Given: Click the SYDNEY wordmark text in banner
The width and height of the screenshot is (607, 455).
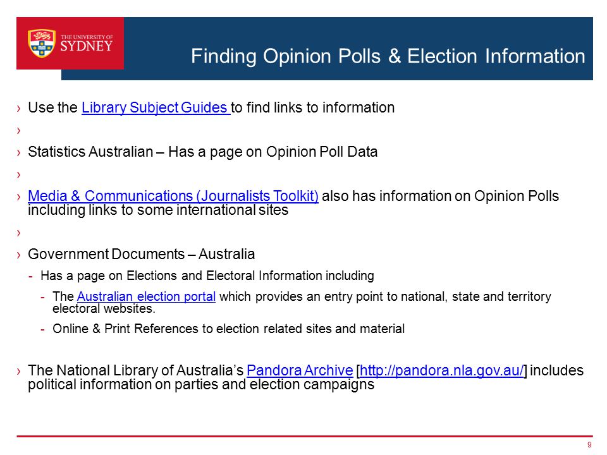Looking at the screenshot, I should pyautogui.click(x=87, y=46).
